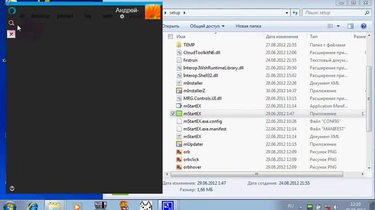Select the mUpdater application icon

(x=179, y=144)
